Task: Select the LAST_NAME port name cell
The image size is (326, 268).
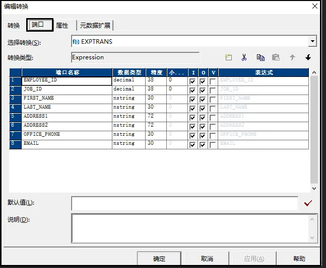Action: click(x=67, y=108)
